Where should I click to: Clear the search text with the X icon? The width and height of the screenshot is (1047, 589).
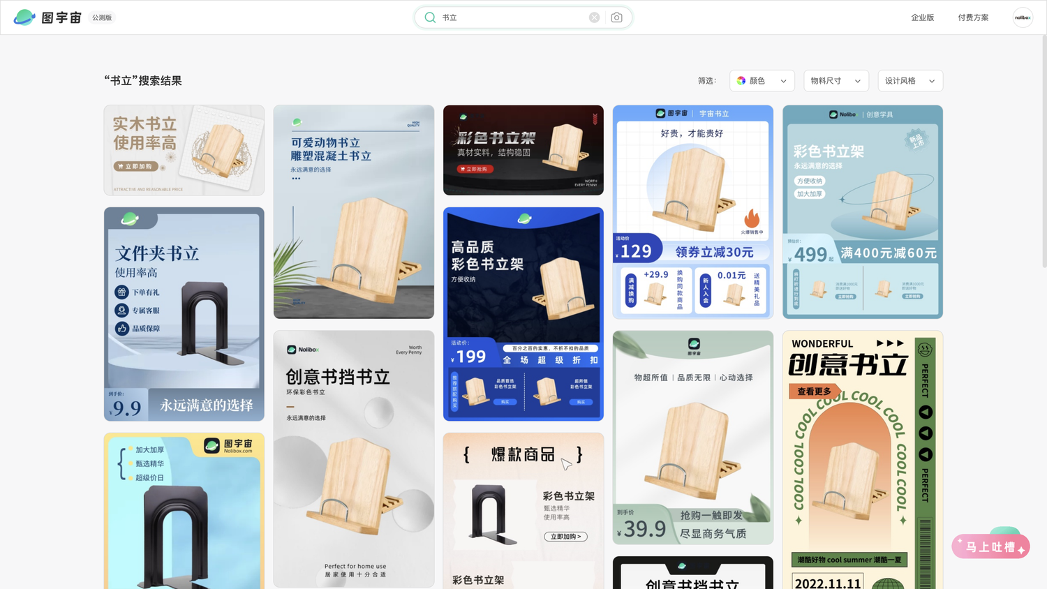[x=594, y=17]
